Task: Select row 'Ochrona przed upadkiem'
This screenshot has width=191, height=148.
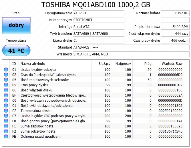Action: click(x=93, y=136)
